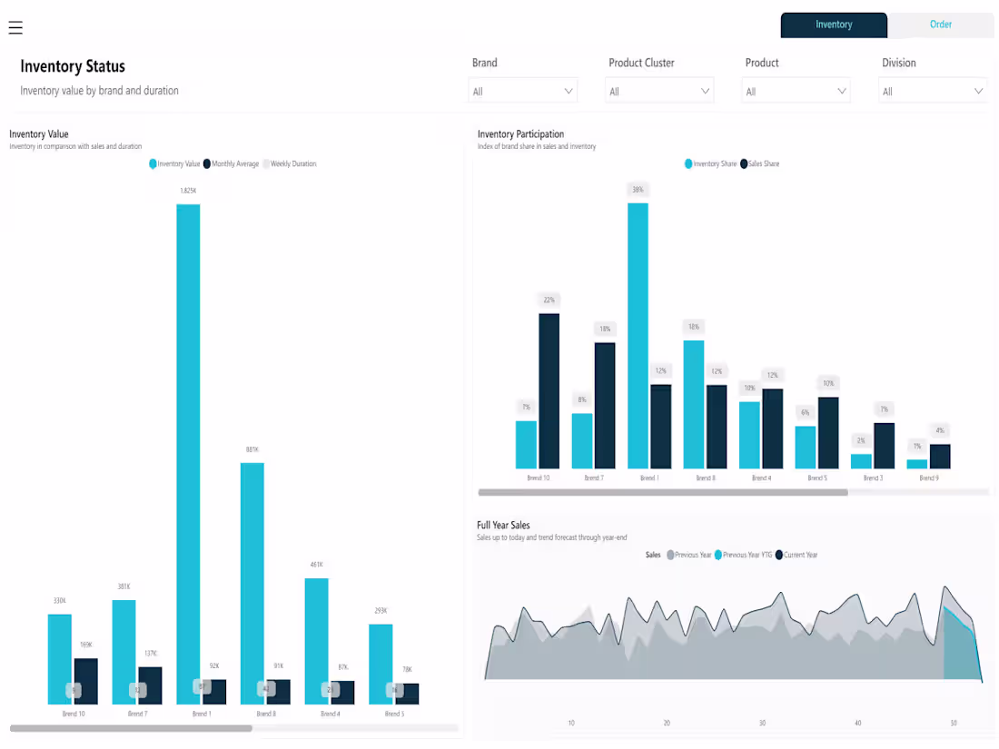Click the Inventory Status page title
Image resolution: width=999 pixels, height=749 pixels.
[x=73, y=66]
